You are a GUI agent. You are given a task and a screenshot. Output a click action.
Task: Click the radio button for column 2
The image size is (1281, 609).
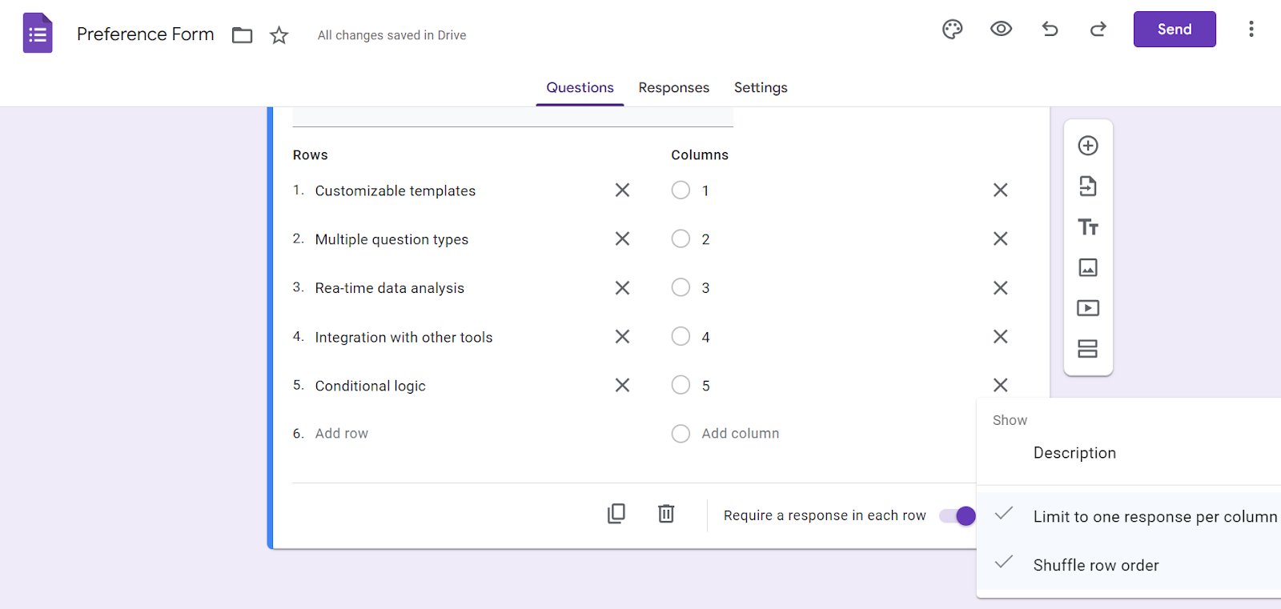pos(681,238)
